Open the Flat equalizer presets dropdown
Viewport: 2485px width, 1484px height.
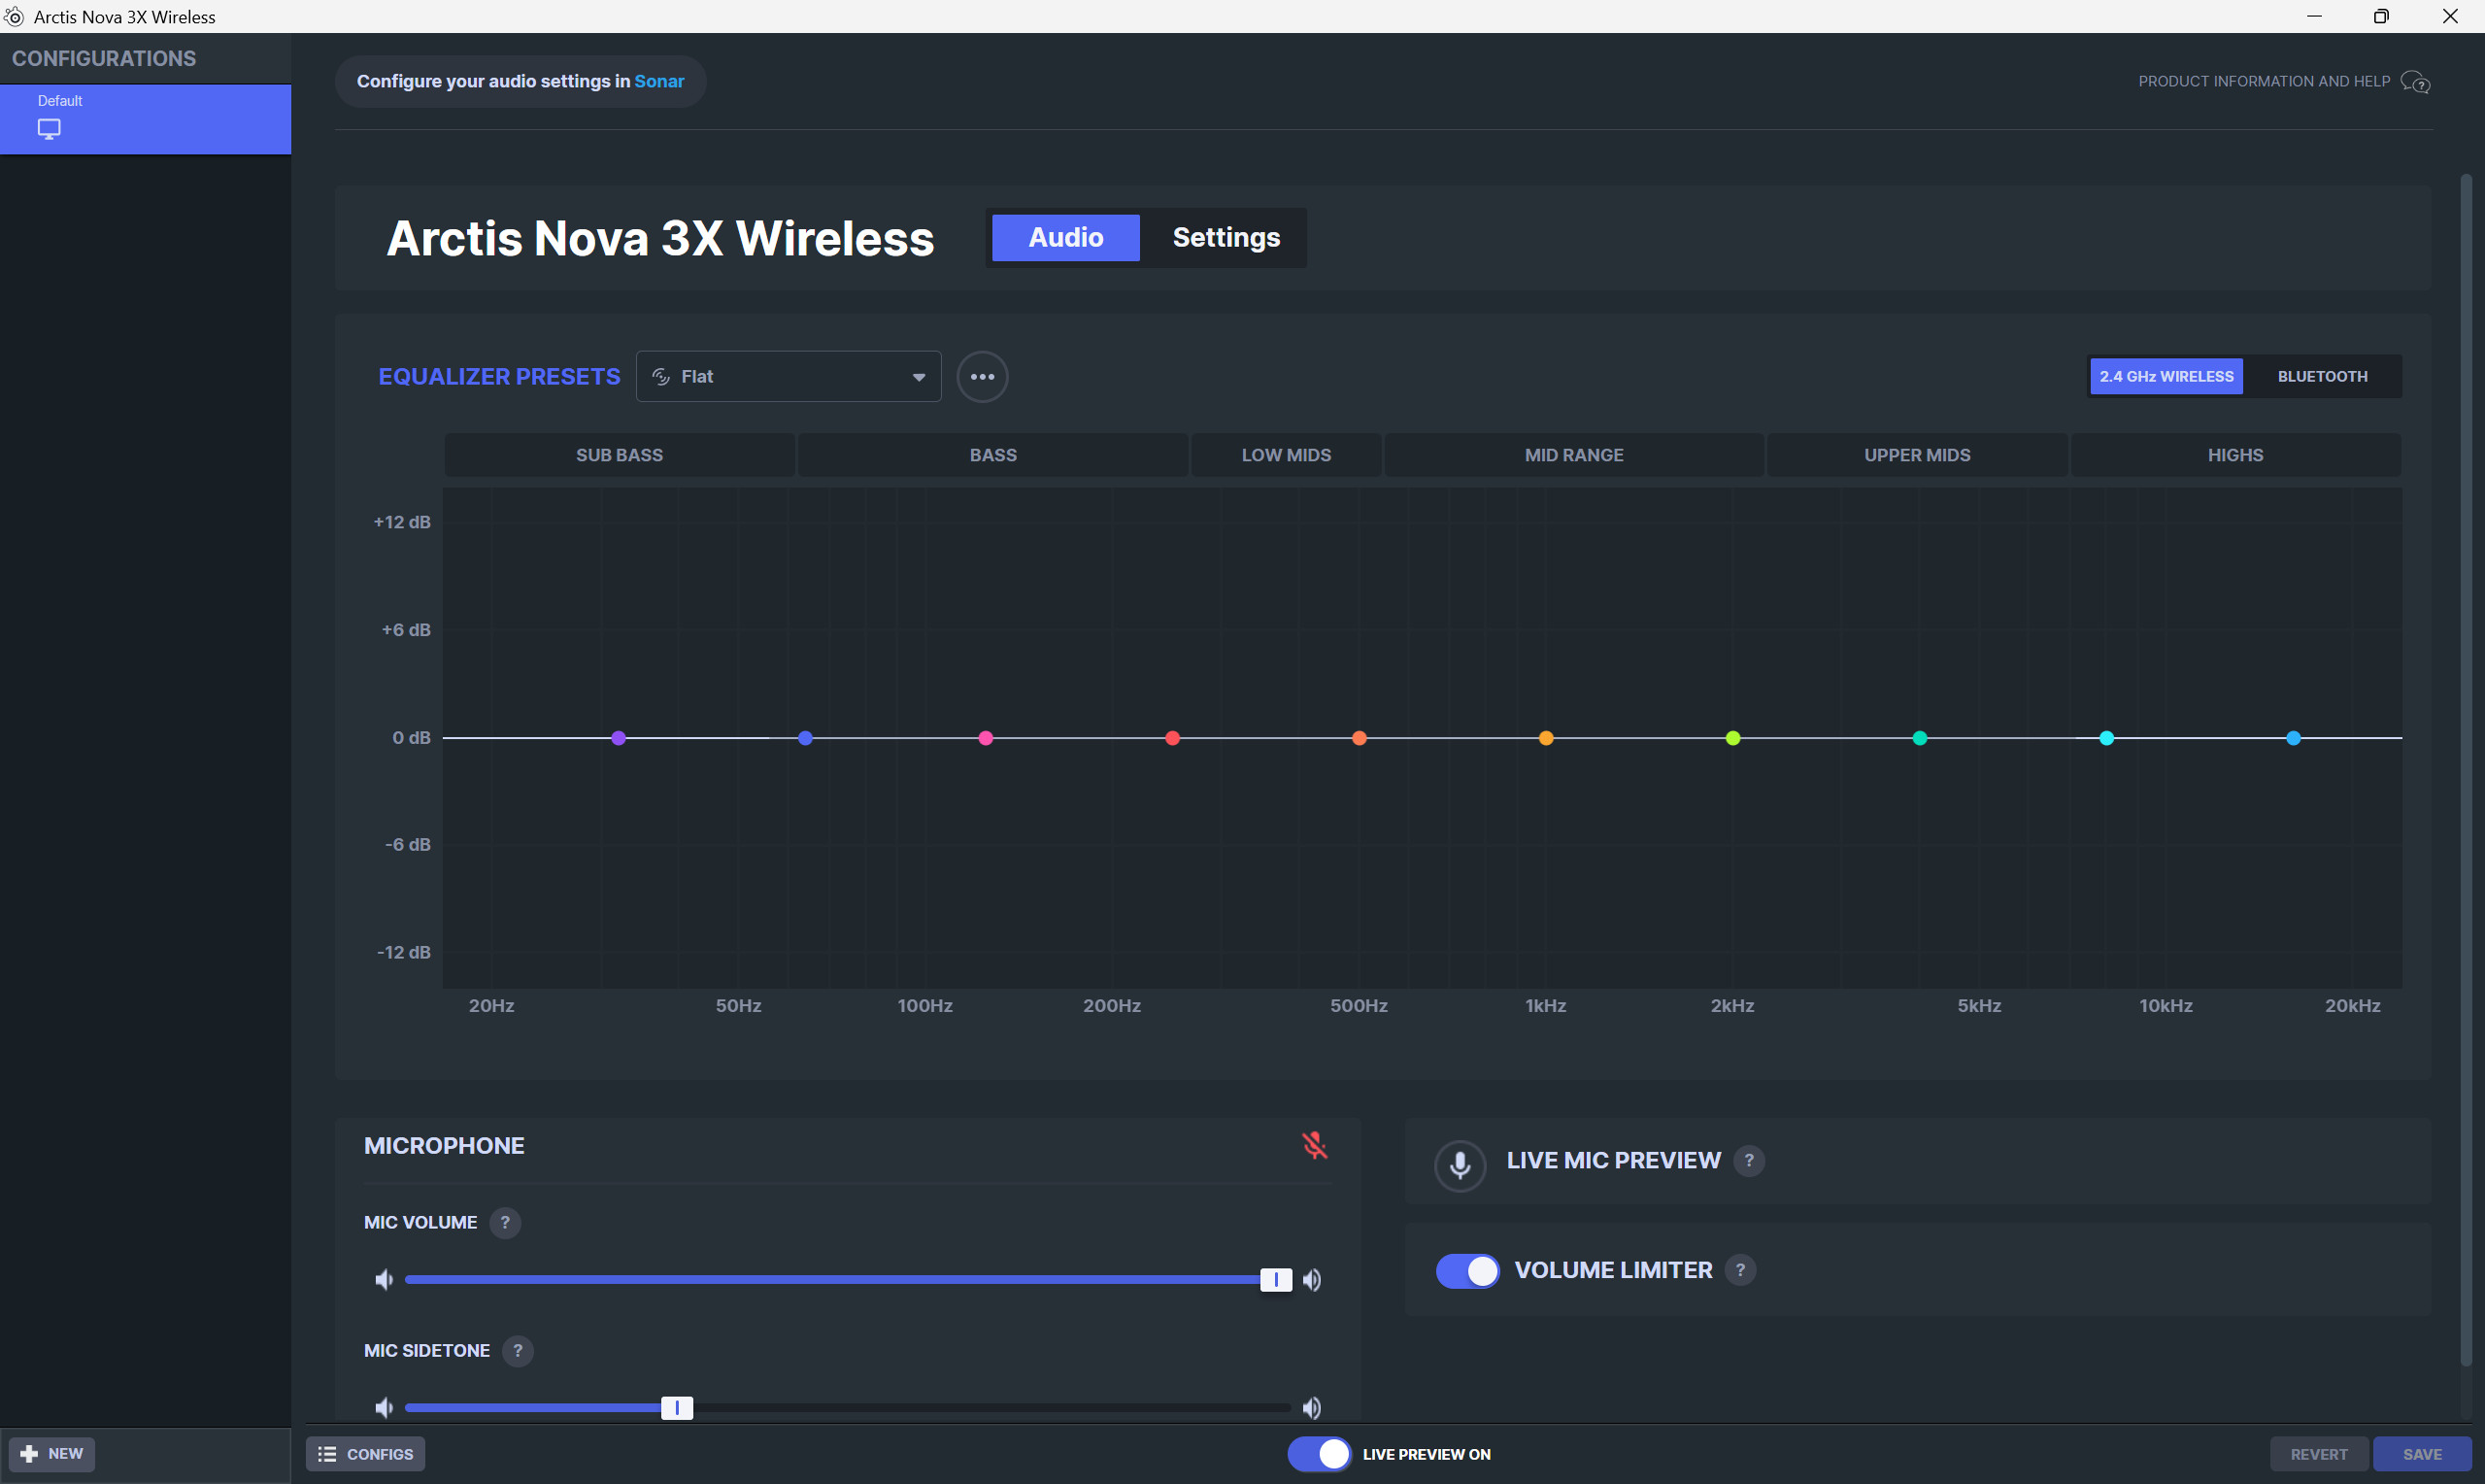tap(789, 377)
